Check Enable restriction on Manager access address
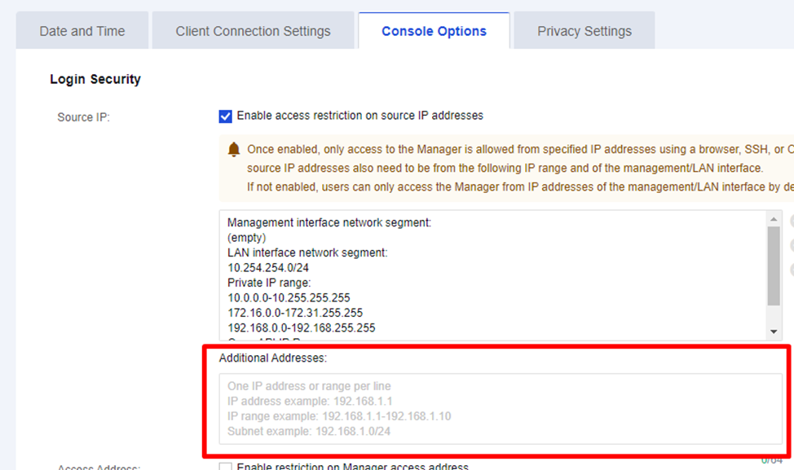 [225, 467]
